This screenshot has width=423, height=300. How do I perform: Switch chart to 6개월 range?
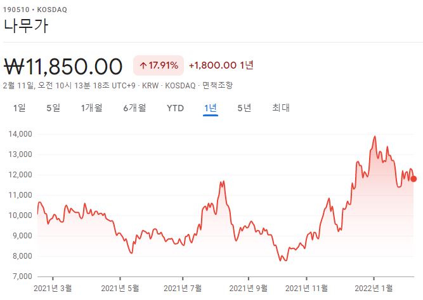click(x=134, y=108)
